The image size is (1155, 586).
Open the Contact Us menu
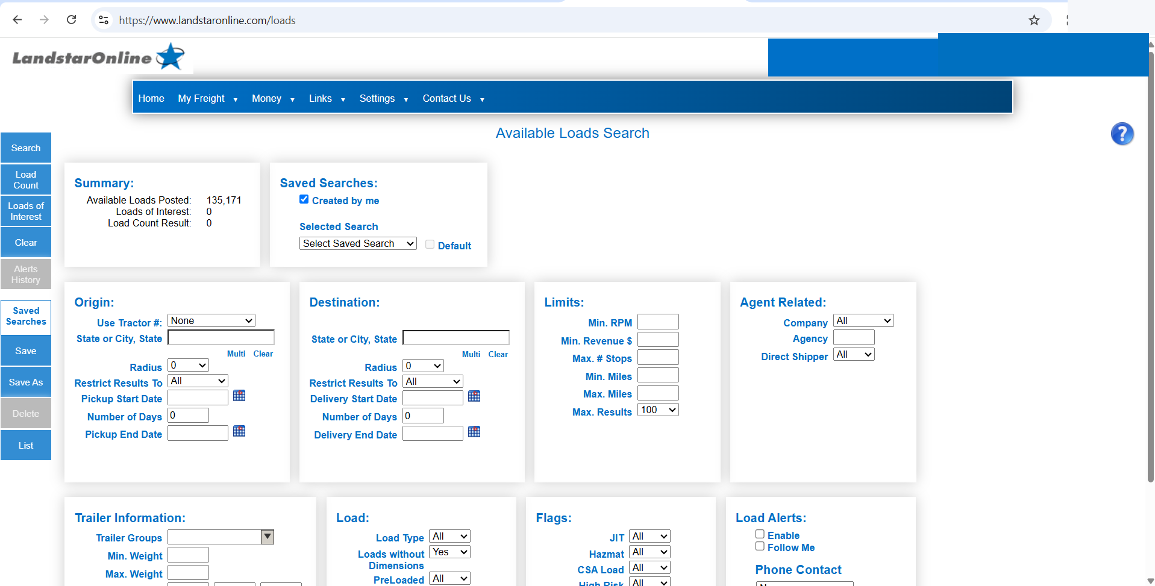[x=454, y=98]
